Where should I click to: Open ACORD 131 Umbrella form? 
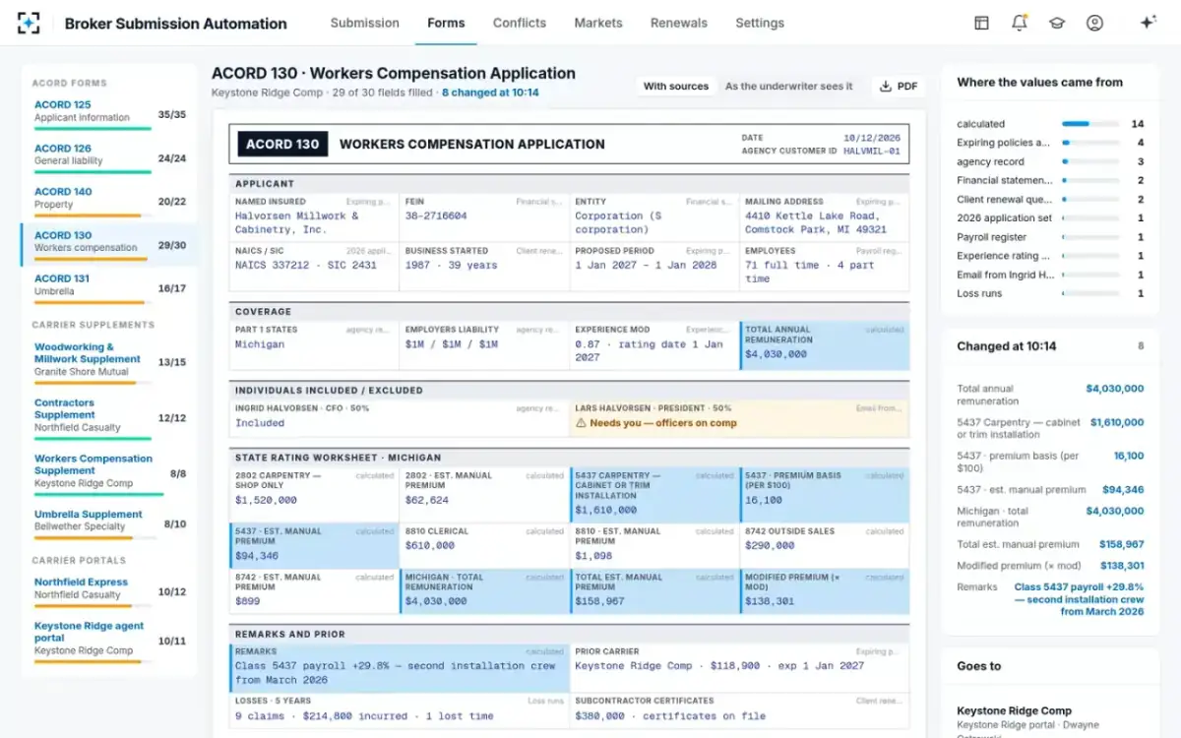click(109, 287)
